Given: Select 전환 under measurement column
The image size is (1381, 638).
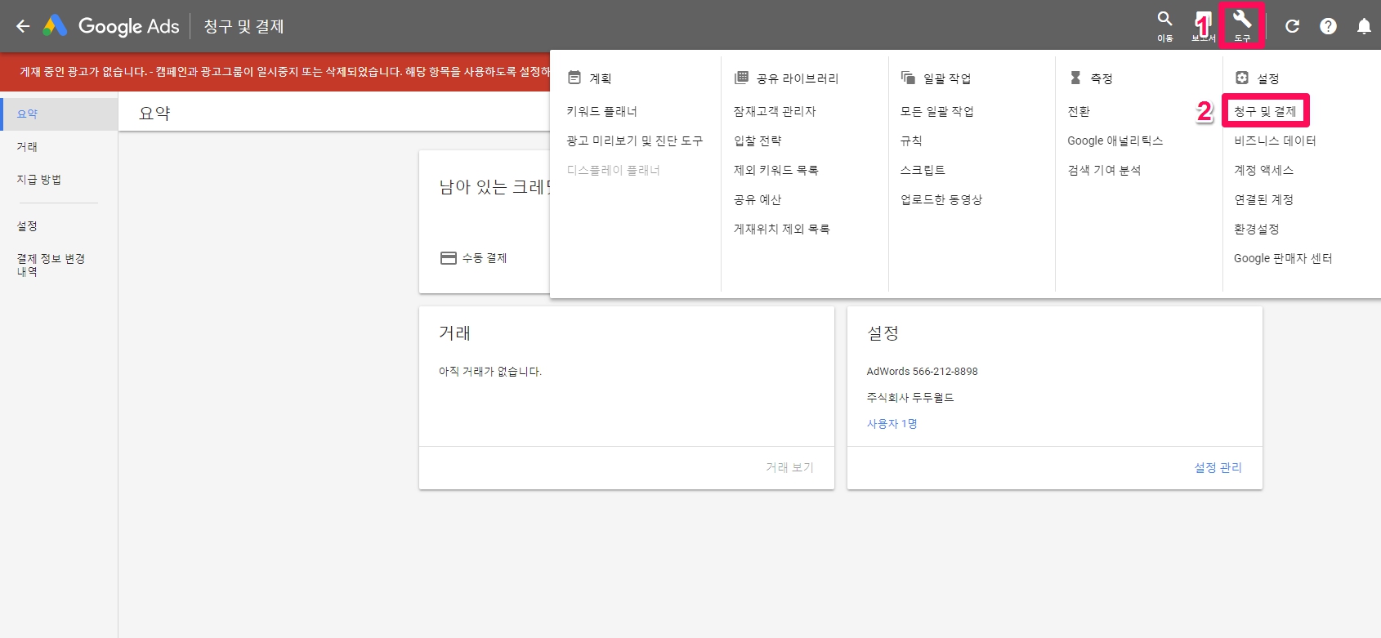Looking at the screenshot, I should point(1079,111).
